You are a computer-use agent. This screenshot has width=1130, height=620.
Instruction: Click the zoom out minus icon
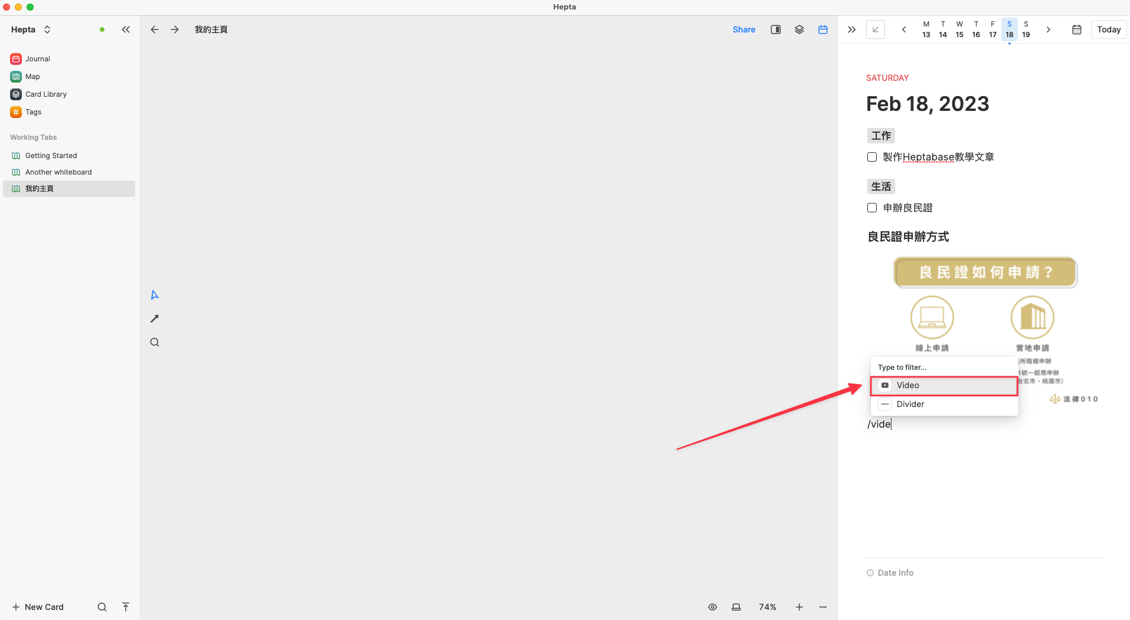click(x=823, y=607)
